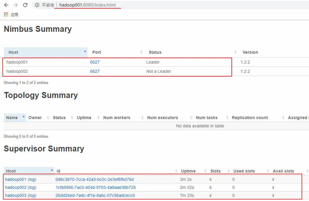Select the hadoop001 Nimbus host cell
The width and height of the screenshot is (309, 201).
click(x=17, y=62)
